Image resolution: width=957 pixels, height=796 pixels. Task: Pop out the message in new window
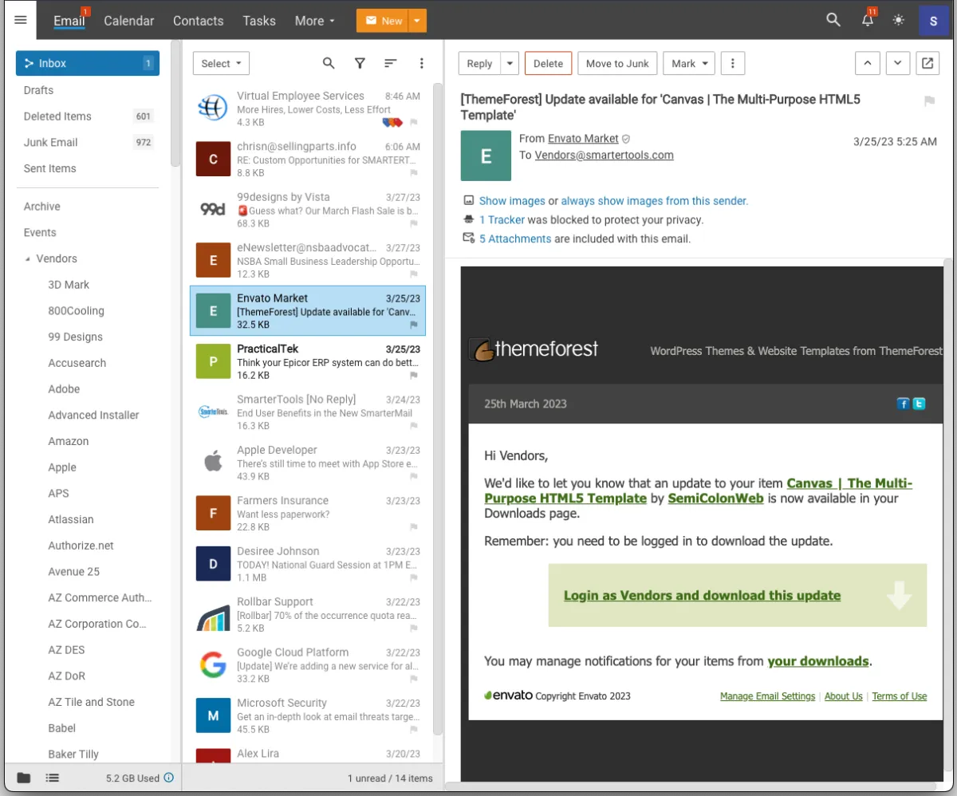point(927,64)
